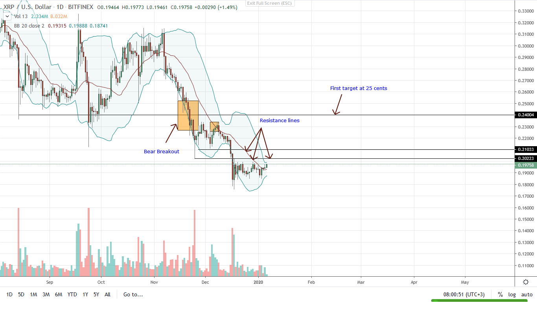Click the 0.11000 price axis label

(x=526, y=266)
